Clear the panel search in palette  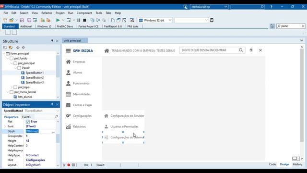[303, 26]
